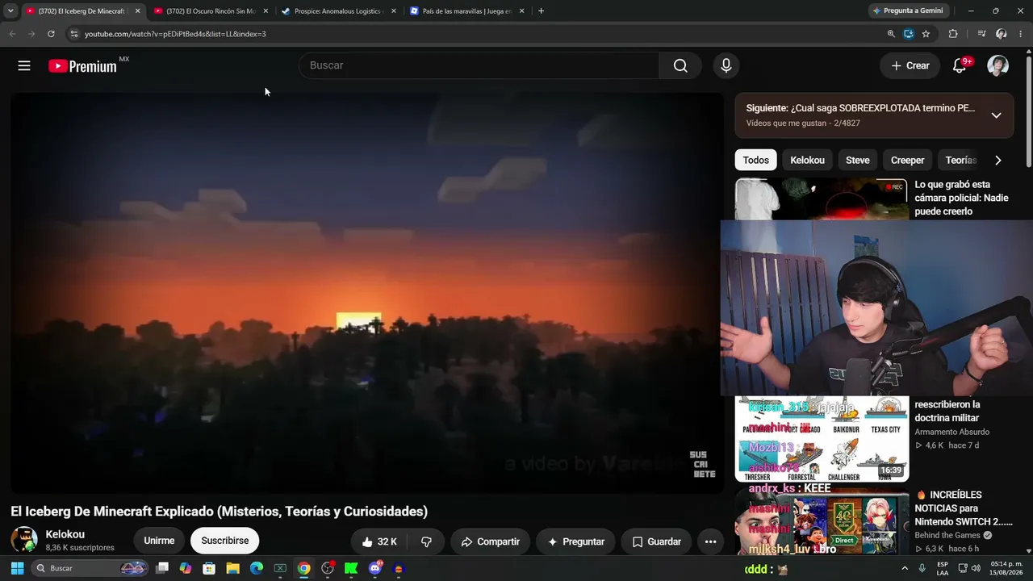The image size is (1033, 581).
Task: Open the taskbar volume control
Action: (x=976, y=568)
